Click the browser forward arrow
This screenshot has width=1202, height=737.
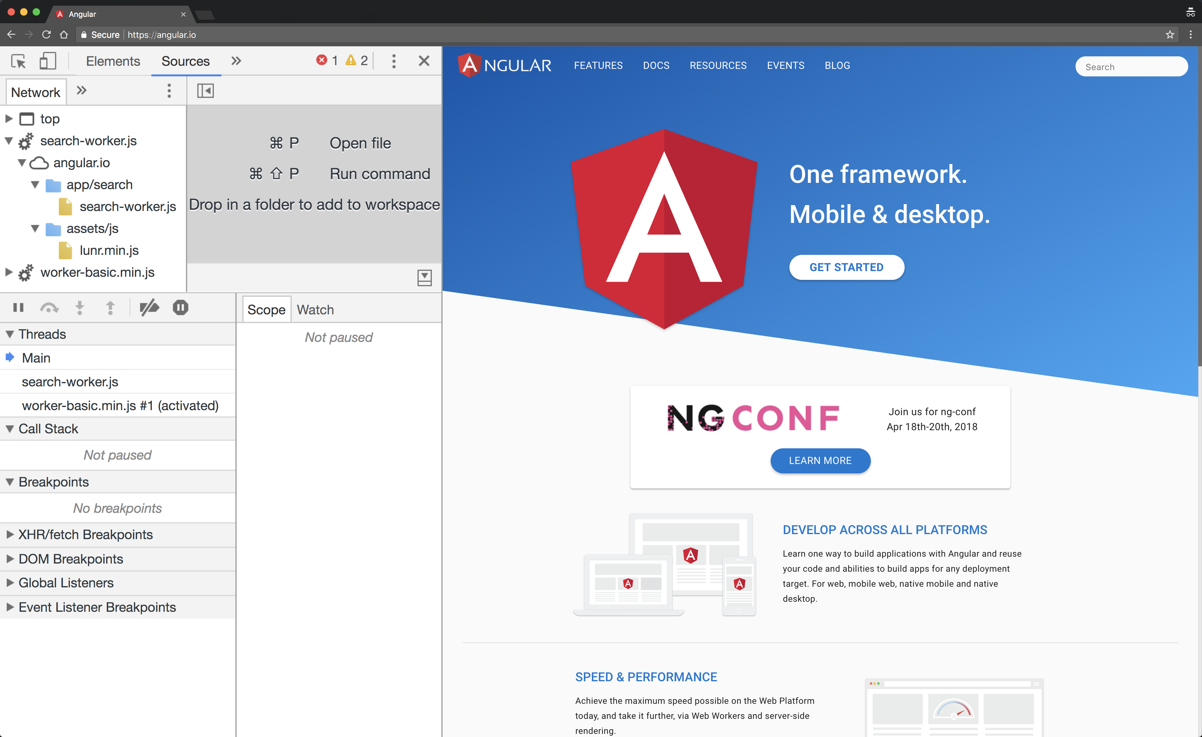click(x=29, y=35)
